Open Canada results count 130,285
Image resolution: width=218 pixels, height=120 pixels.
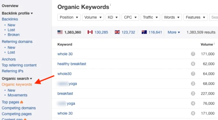pyautogui.click(x=101, y=32)
